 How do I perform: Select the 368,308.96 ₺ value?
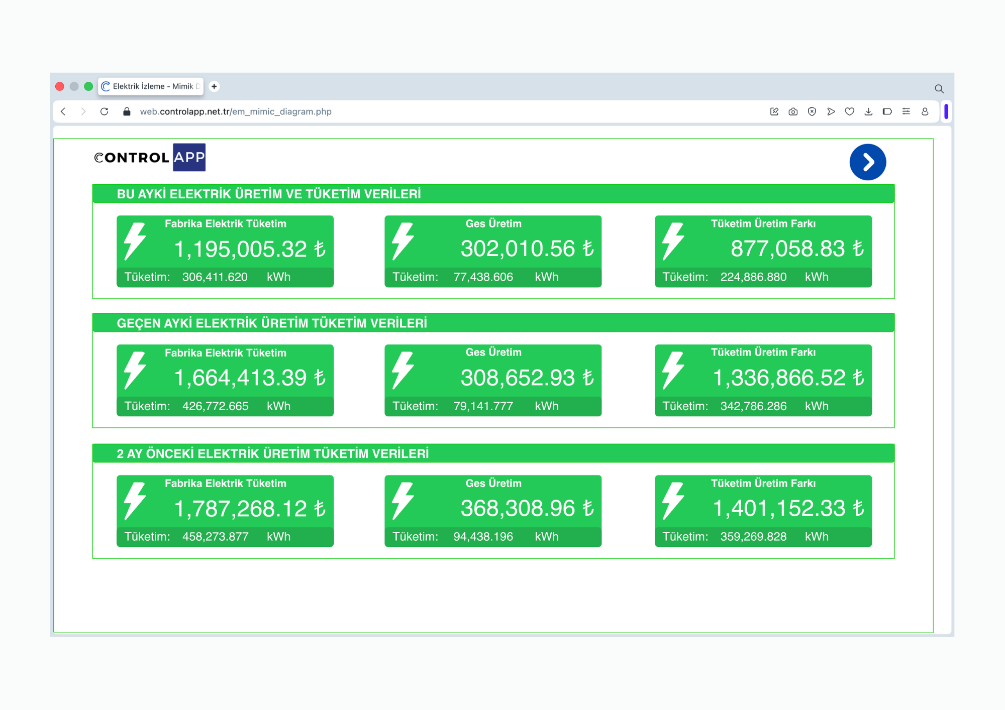point(527,508)
